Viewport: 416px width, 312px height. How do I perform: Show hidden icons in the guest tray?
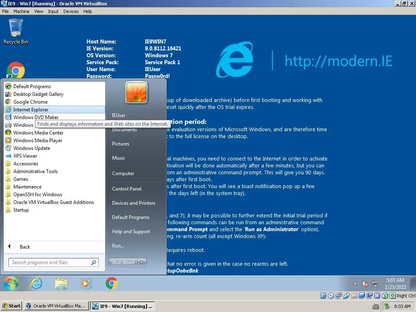(355, 284)
